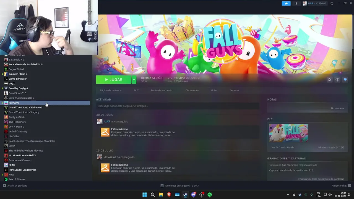
Task: Open game settings gear icon
Action: tap(329, 80)
